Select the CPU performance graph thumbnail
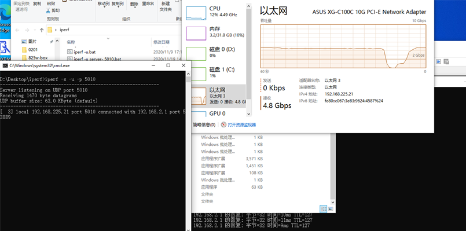The height and width of the screenshot is (231, 466). pos(196,13)
